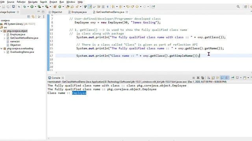Click the Previous Annotation toolbar icon
Viewport: 252px width, 141px height.
[x=120, y=7]
